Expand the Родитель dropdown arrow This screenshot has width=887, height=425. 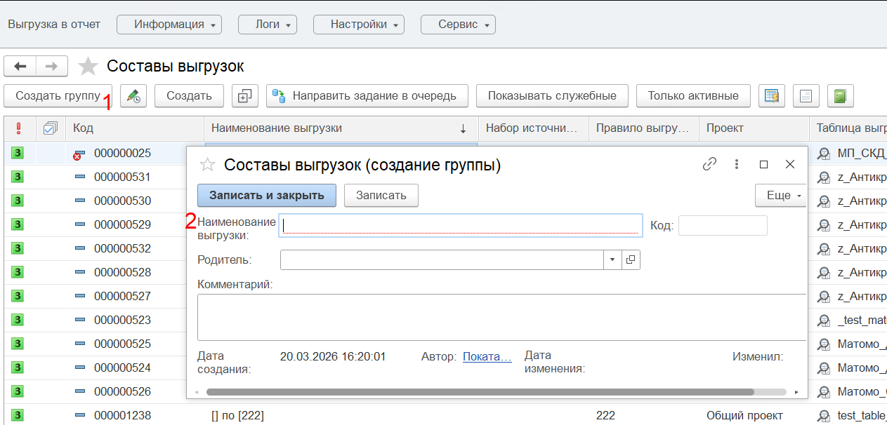click(612, 259)
